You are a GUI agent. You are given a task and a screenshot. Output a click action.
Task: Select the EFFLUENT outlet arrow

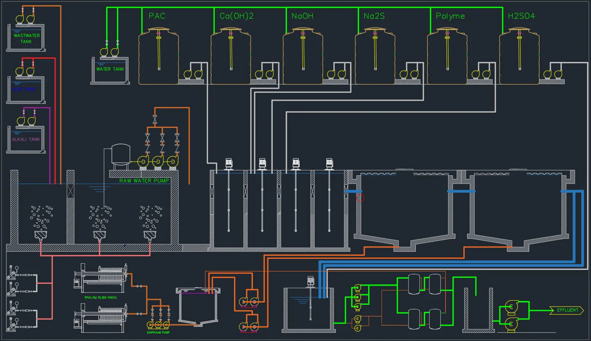point(567,310)
